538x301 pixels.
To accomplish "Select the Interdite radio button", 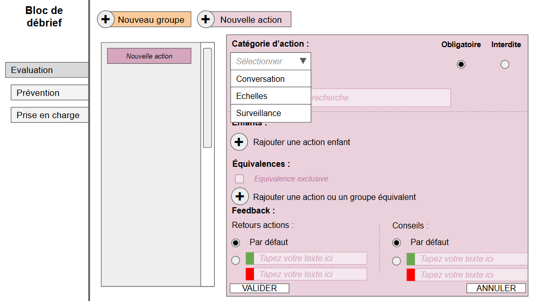I will click(x=505, y=64).
